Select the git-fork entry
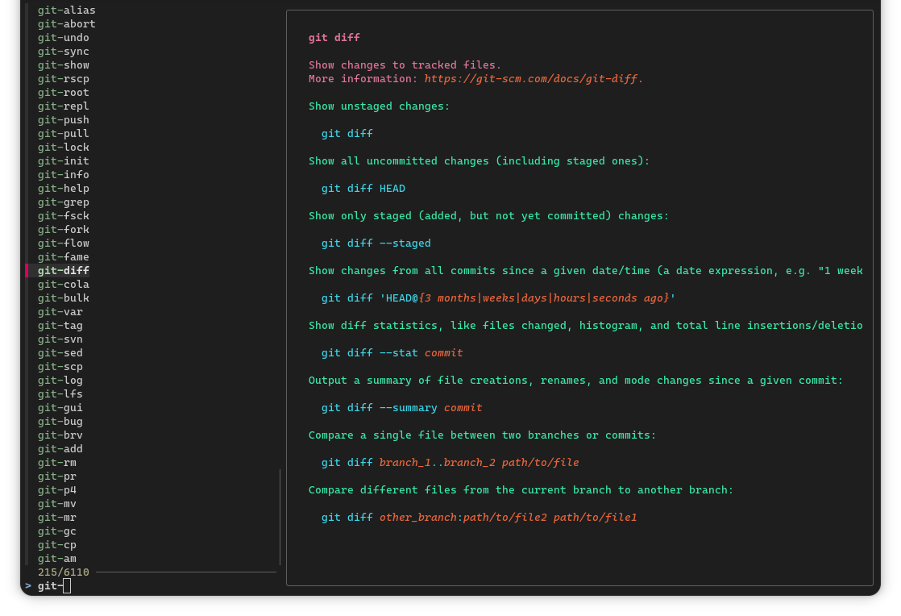 pos(63,230)
